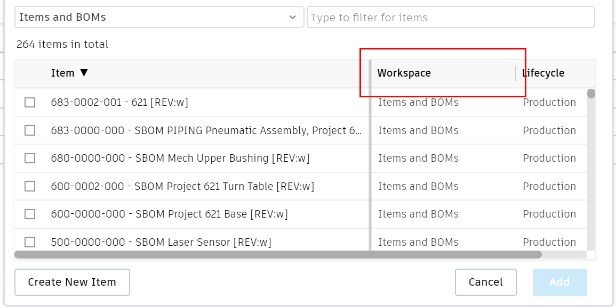Click the column divider between Workspace and Lifecycle
Image resolution: width=616 pixels, height=308 pixels.
[515, 73]
